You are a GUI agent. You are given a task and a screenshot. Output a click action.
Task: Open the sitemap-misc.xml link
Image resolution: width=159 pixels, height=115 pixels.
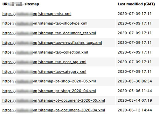click(37, 14)
